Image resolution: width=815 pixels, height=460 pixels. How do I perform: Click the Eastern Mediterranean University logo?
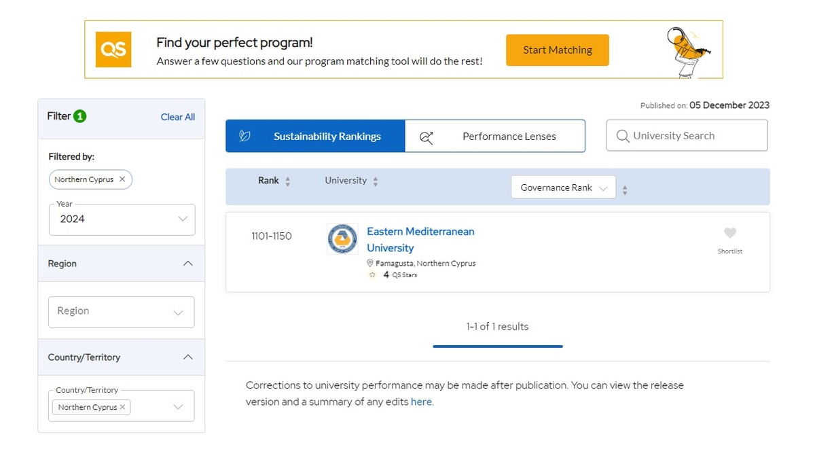342,239
